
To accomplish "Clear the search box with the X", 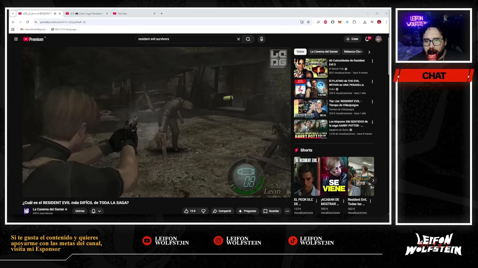I will point(238,39).
